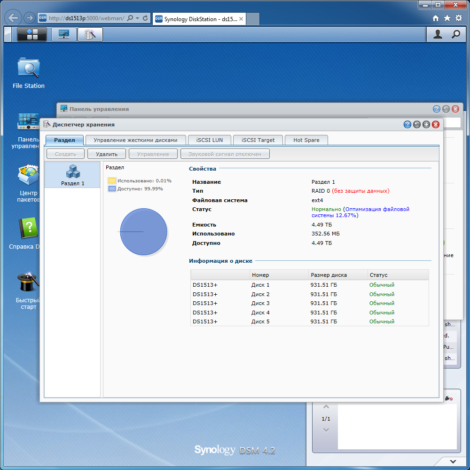Open a new browser tab
Screen dimensions: 470x470
[253, 19]
